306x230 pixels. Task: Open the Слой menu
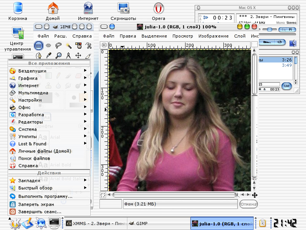(240, 36)
